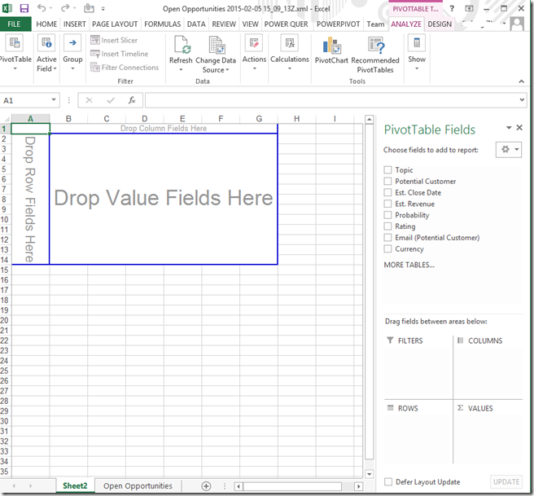Select column H header

click(296, 119)
